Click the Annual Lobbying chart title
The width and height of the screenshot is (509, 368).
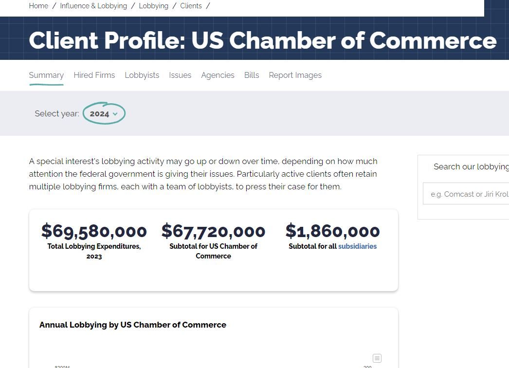pos(133,325)
